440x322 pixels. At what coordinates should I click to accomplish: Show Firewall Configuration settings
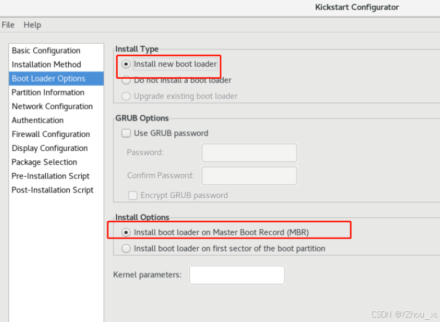click(51, 135)
